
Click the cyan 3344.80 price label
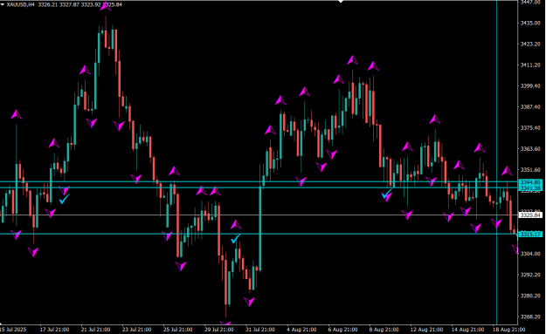(530, 182)
